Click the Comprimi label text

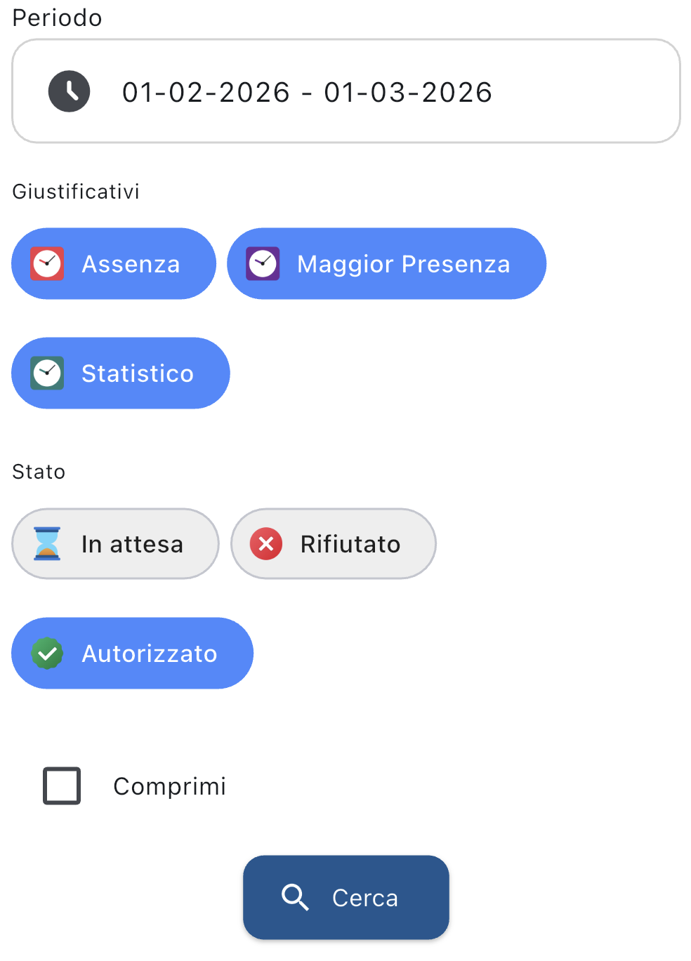169,786
